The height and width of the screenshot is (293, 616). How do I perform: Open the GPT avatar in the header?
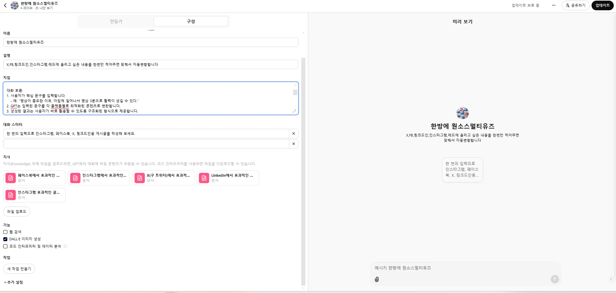(x=14, y=5)
